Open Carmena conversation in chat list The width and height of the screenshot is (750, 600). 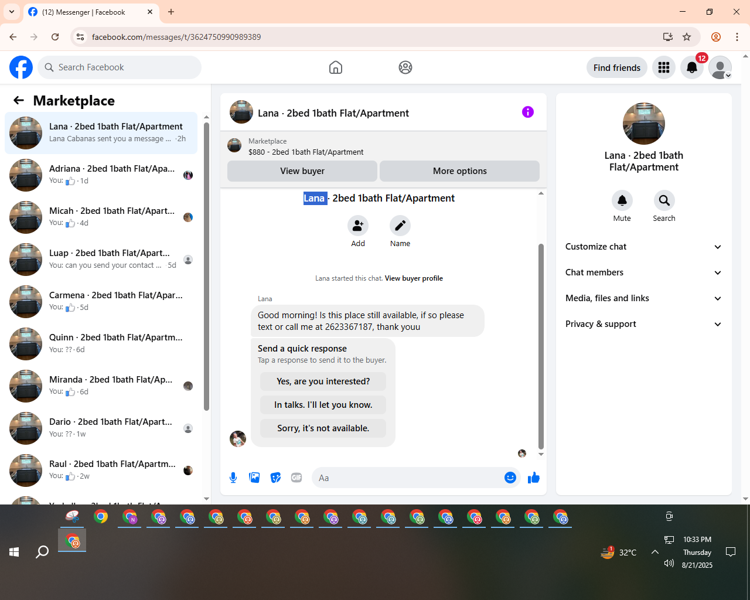[x=101, y=302]
